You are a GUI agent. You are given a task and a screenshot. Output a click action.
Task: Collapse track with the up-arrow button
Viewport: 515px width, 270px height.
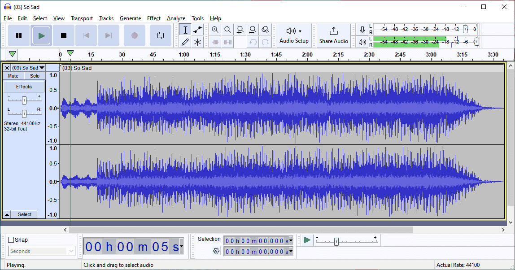pos(7,214)
